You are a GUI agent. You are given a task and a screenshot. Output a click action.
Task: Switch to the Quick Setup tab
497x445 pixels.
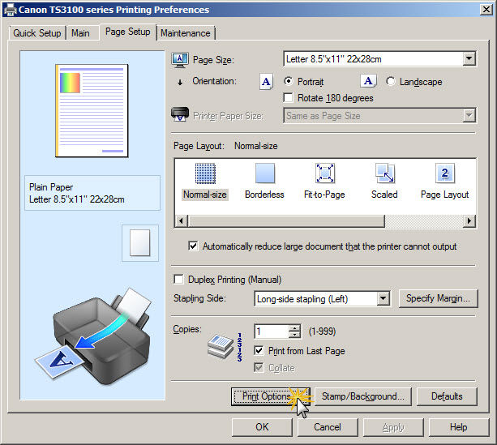(x=37, y=33)
